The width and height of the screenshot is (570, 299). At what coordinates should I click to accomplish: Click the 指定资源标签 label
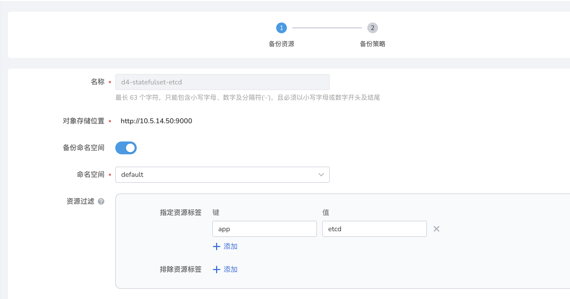point(180,213)
